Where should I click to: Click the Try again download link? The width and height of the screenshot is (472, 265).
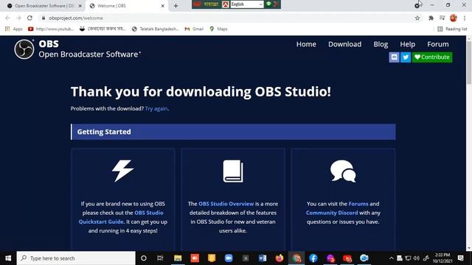pyautogui.click(x=156, y=108)
